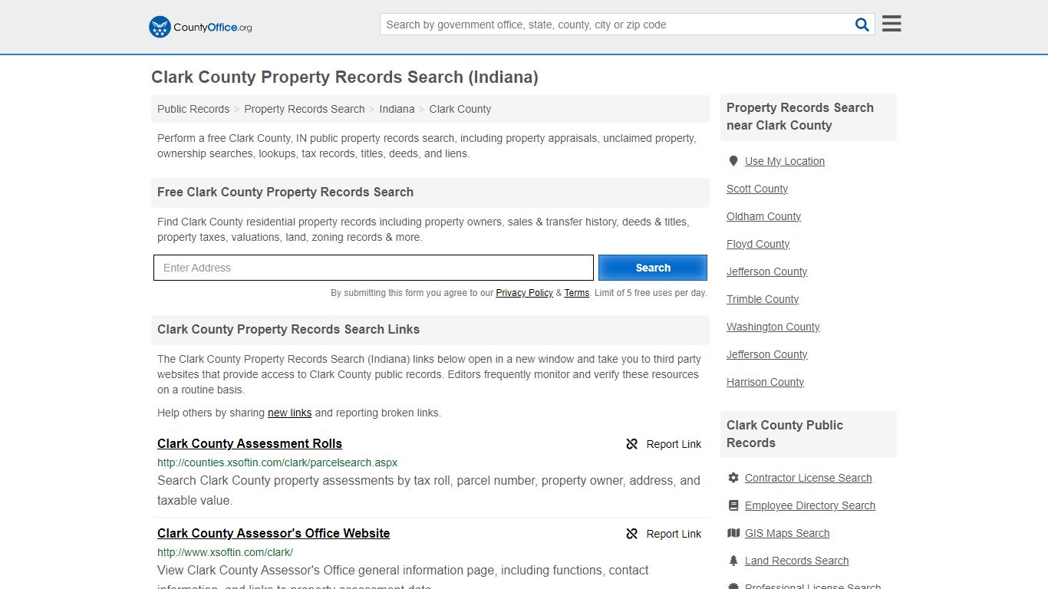The height and width of the screenshot is (589, 1048).
Task: Open Jefferson County link above Trimble County
Action: [x=766, y=271]
